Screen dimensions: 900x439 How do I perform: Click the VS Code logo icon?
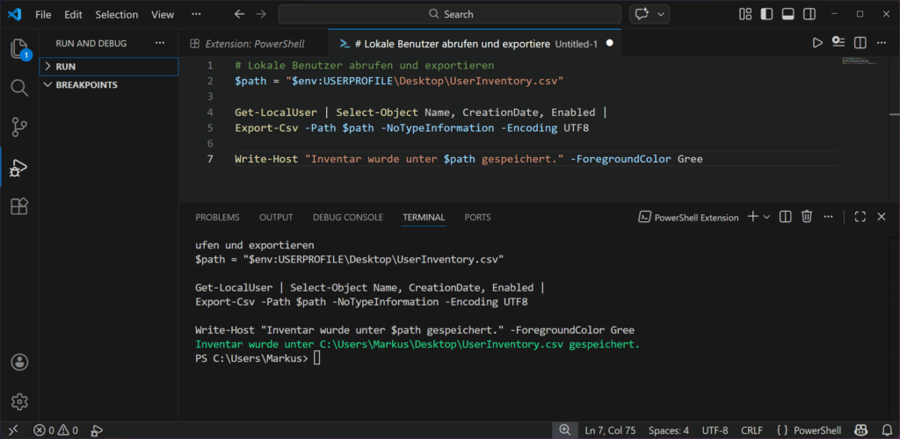[x=14, y=14]
